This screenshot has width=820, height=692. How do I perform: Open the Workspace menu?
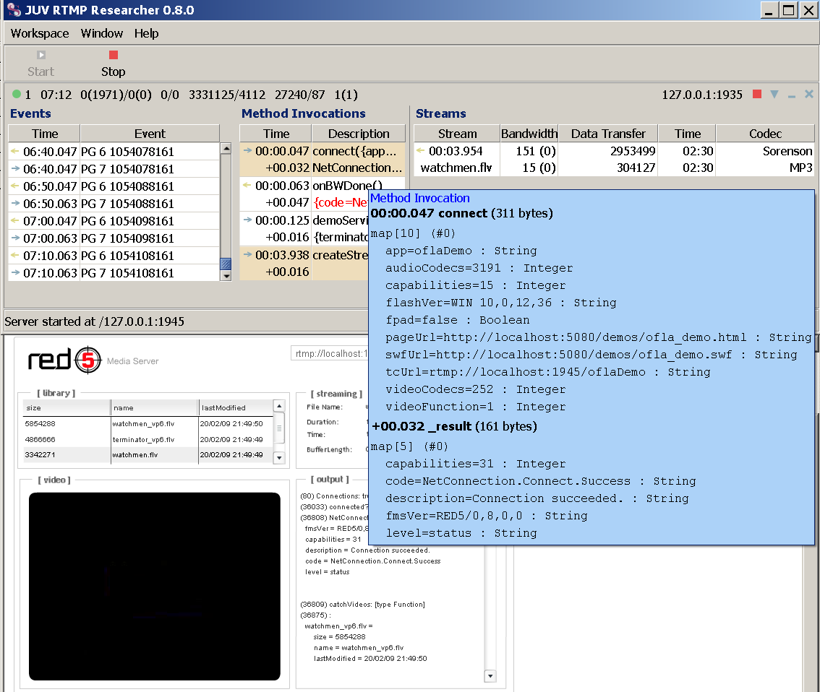40,33
